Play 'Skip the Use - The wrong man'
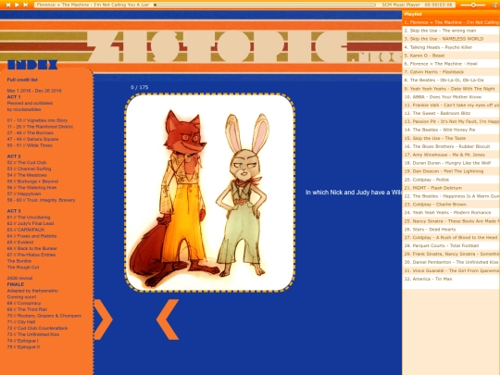Screen dimensions: 500x375 click(451, 31)
